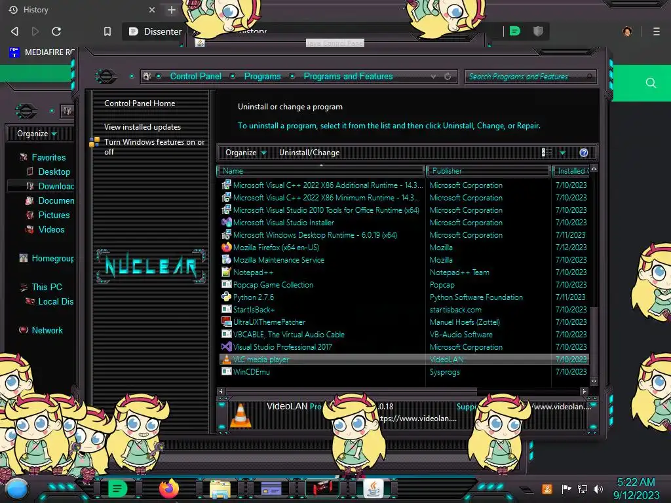Open the green comment icon in browser toolbar
671x503 pixels.
point(515,31)
